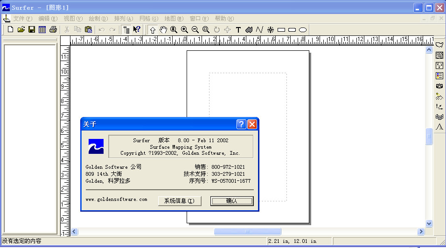Select the Polygon drawing tool
Screen dimensions: 446x248
(249, 29)
